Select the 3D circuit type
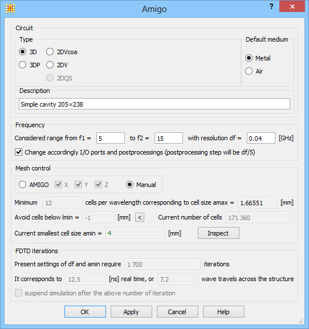 tap(22, 52)
